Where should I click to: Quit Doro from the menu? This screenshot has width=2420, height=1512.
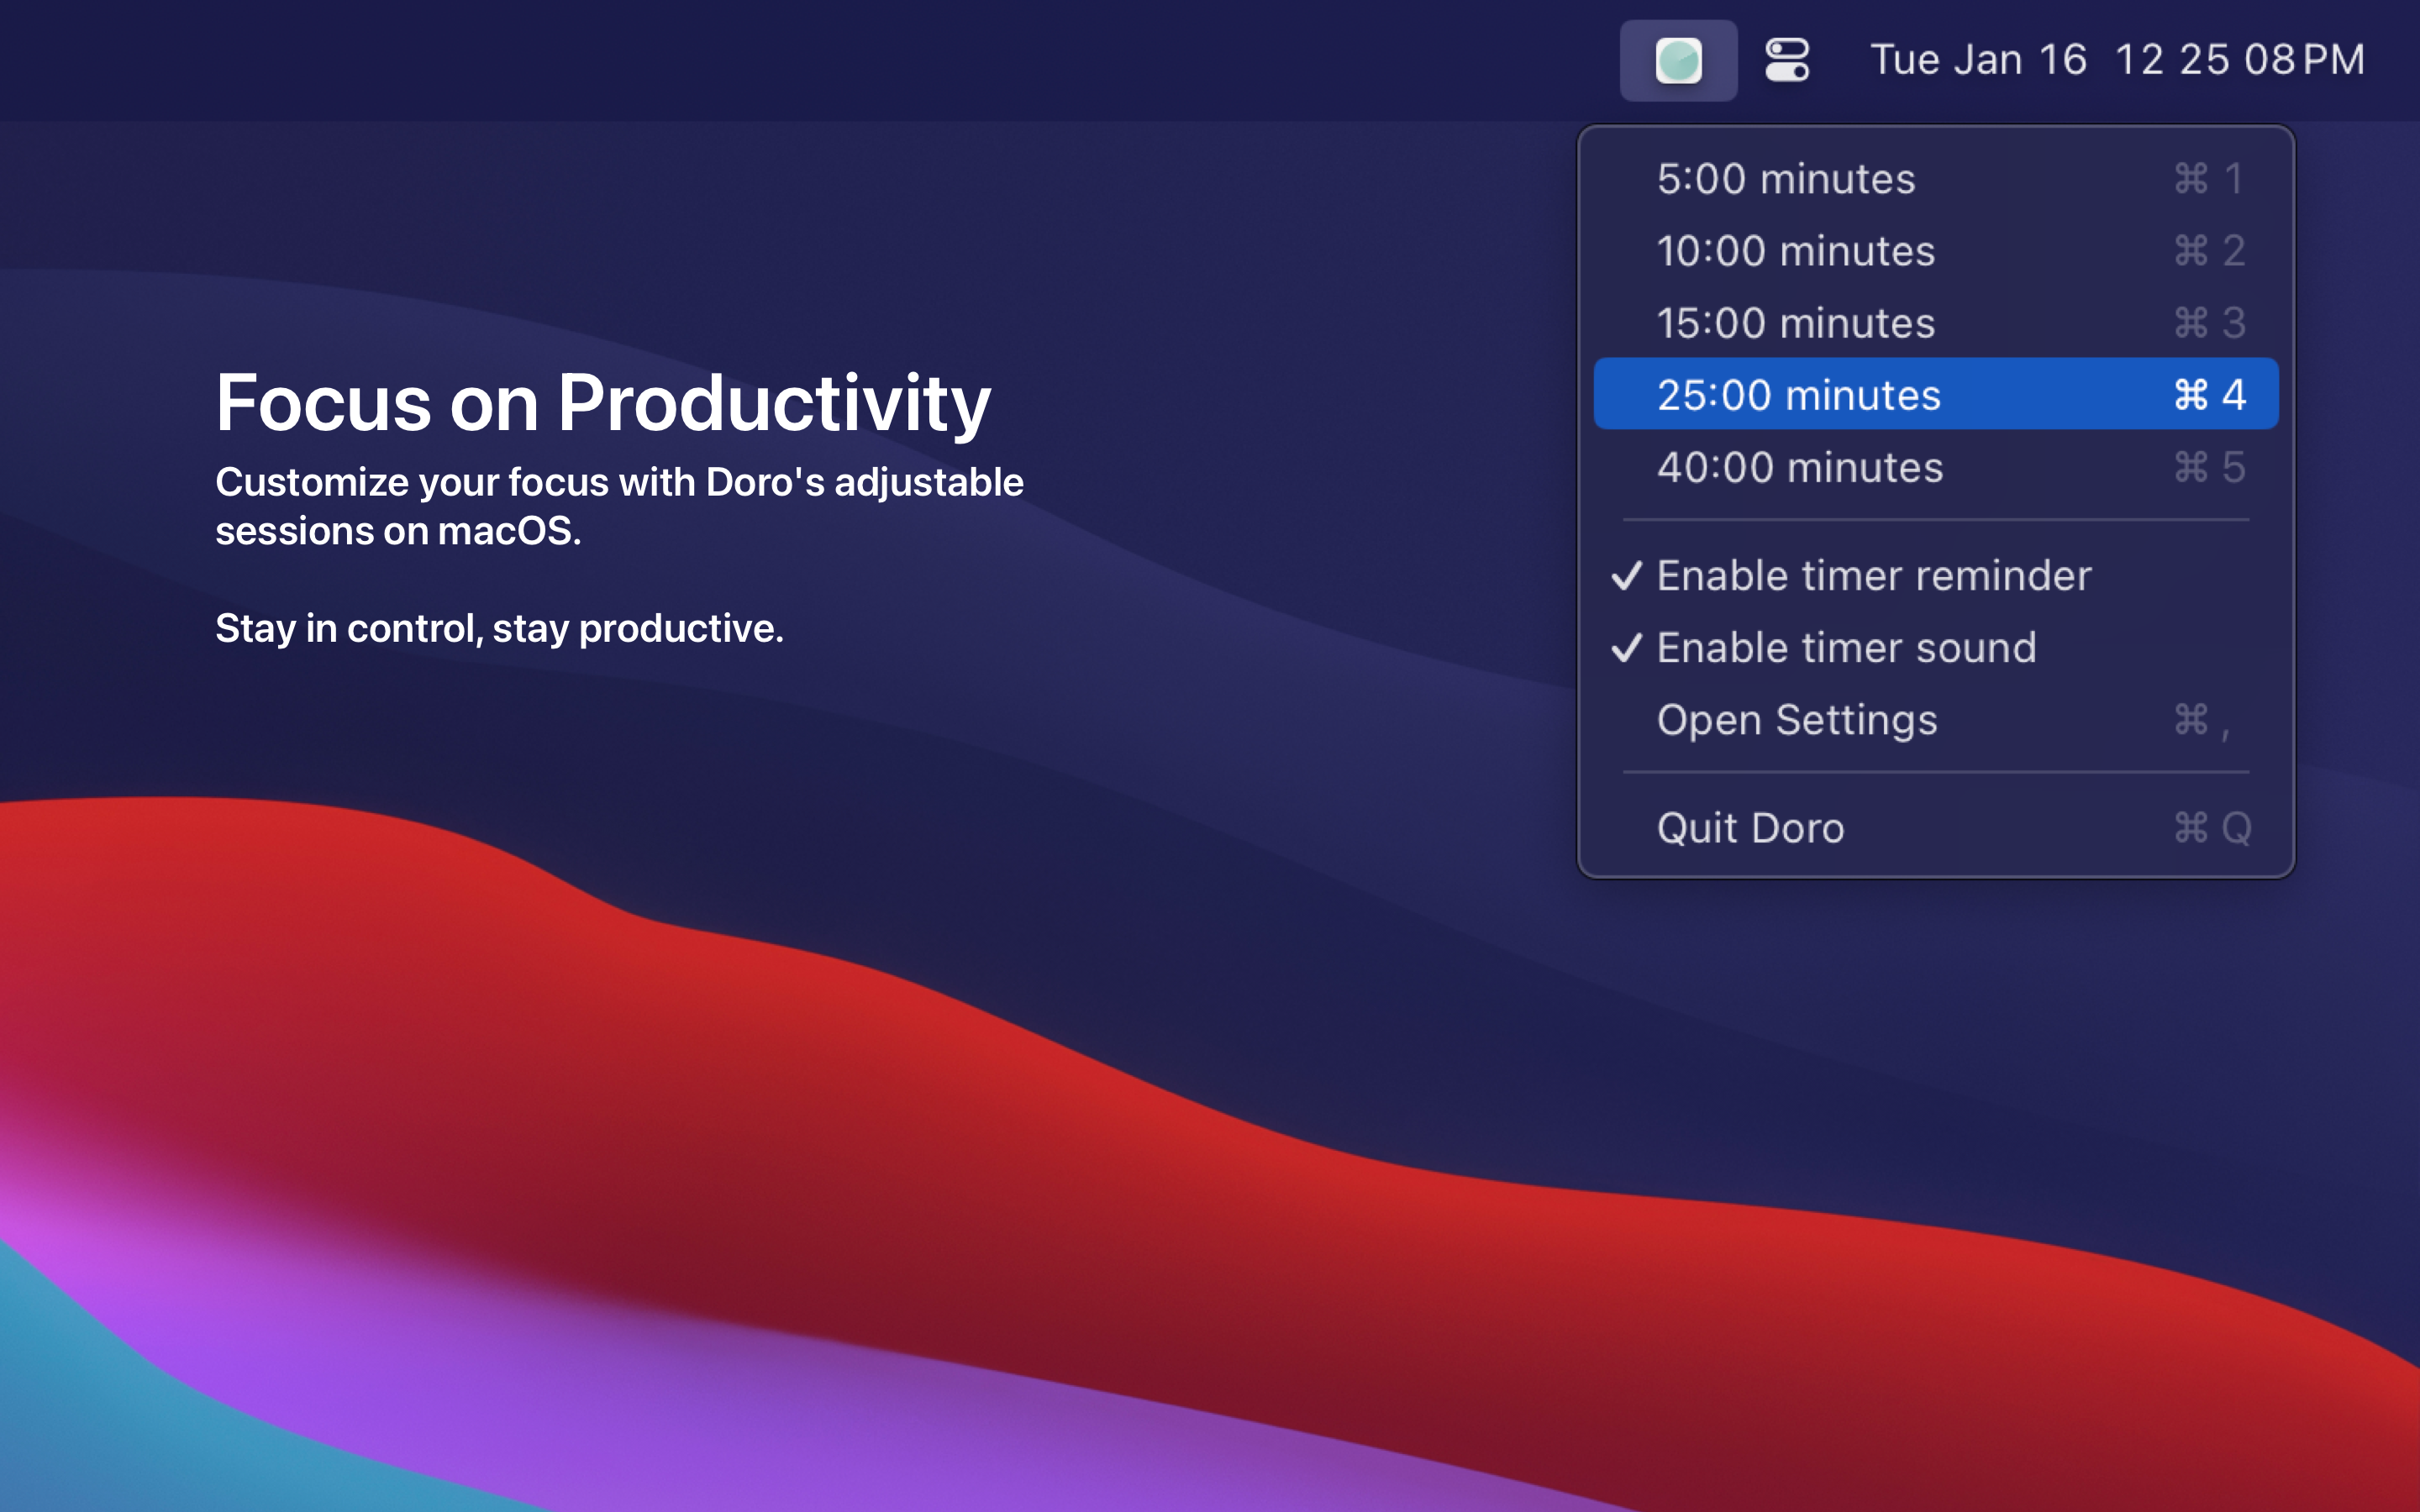[1935, 828]
